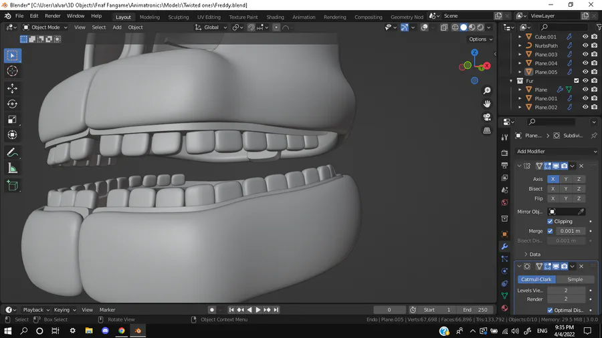Image resolution: width=602 pixels, height=338 pixels.
Task: Hide Cube.001 in viewport
Action: pyautogui.click(x=585, y=37)
